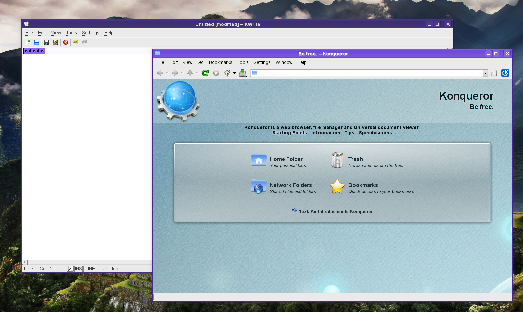This screenshot has width=523, height=312.
Task: Open Konqueror View menu
Action: 187,62
